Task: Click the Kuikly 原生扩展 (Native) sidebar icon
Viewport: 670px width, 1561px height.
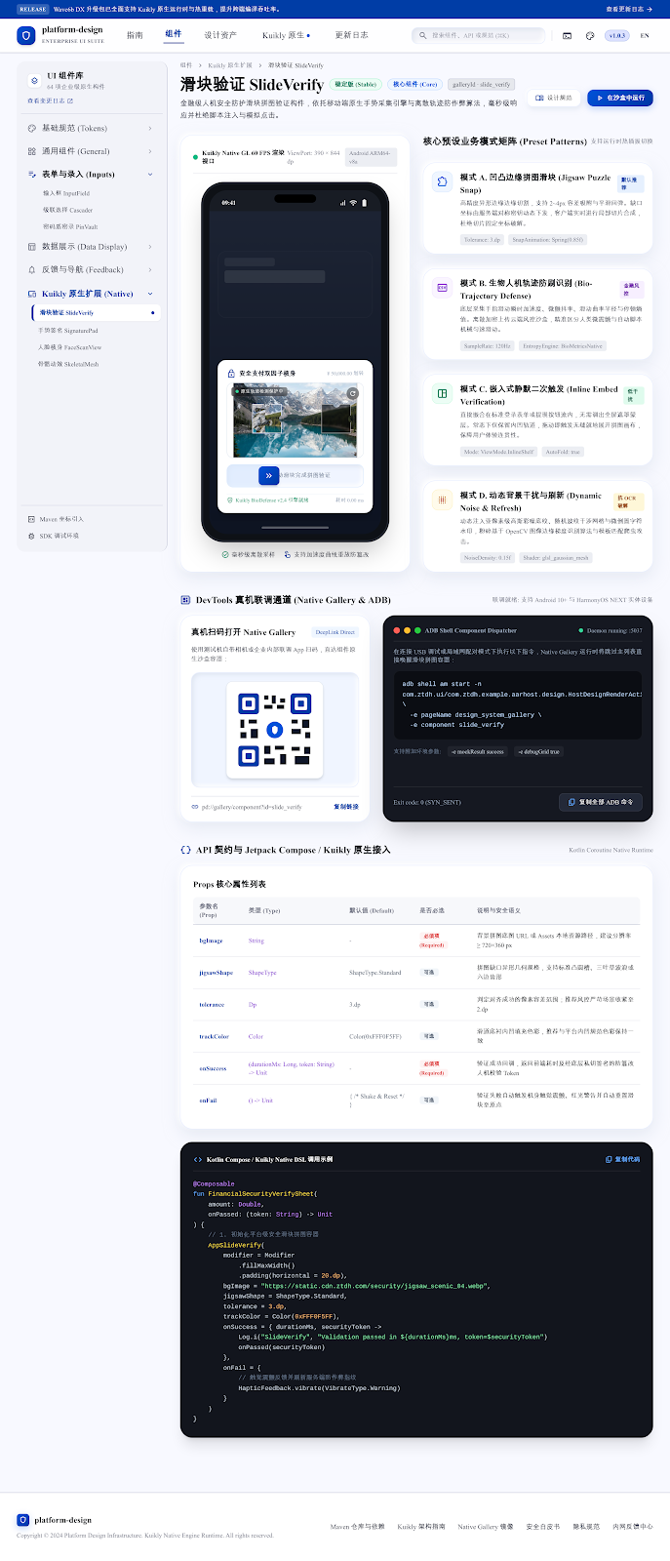Action: coord(32,294)
